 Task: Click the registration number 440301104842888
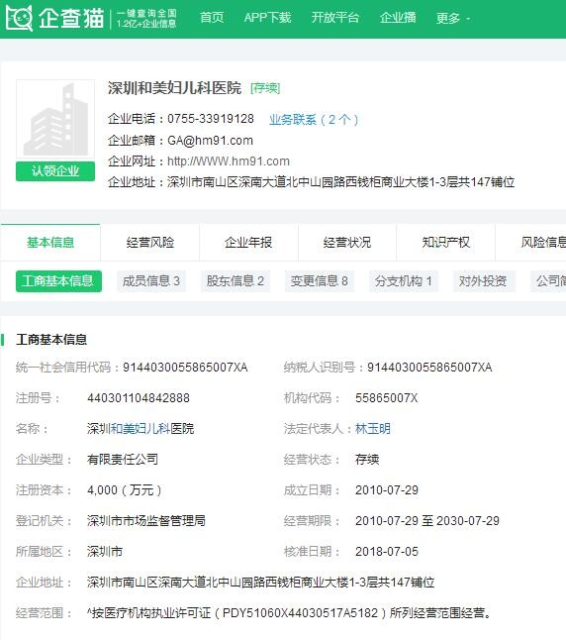(139, 398)
